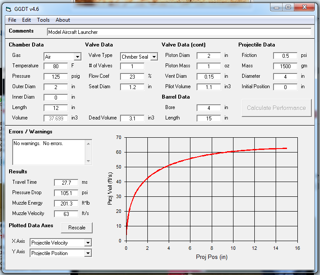Screen dimensions: 320x275
Task: Open the File menu
Action: [12, 20]
